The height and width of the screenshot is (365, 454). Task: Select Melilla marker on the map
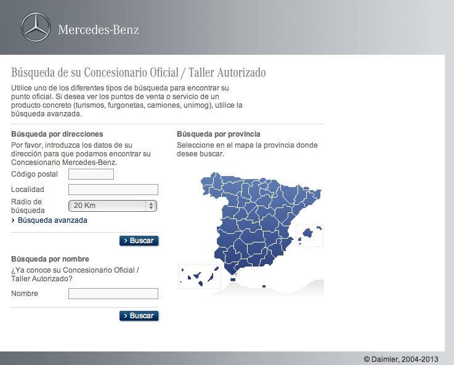tap(264, 286)
